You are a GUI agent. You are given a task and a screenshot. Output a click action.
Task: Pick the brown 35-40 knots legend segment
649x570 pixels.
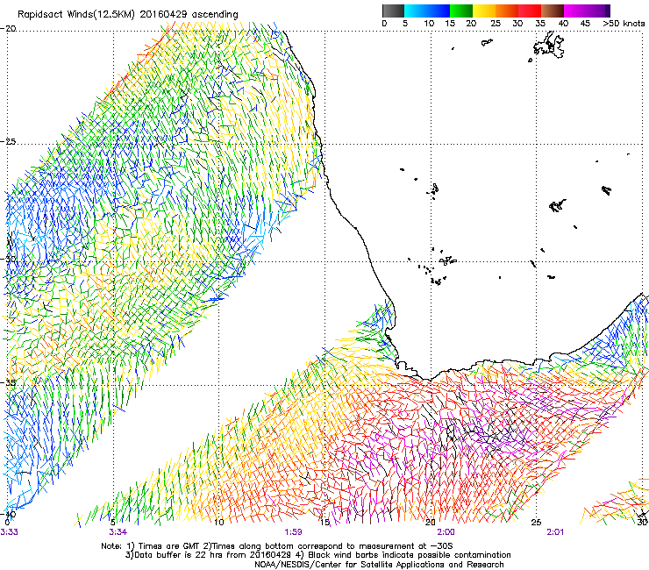pos(553,11)
